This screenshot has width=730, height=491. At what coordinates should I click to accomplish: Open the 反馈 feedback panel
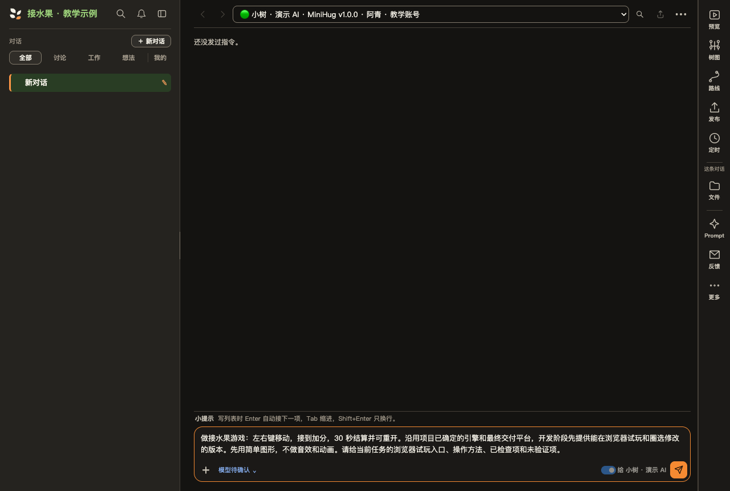click(714, 259)
